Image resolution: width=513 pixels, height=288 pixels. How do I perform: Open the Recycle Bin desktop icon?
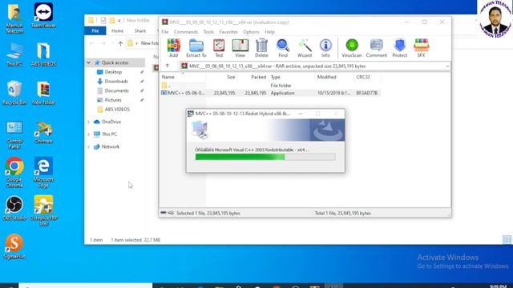(14, 93)
